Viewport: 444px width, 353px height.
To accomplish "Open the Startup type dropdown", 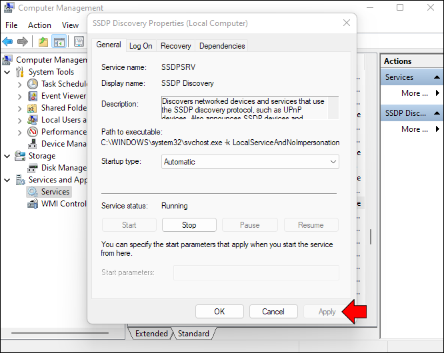I will click(x=250, y=161).
